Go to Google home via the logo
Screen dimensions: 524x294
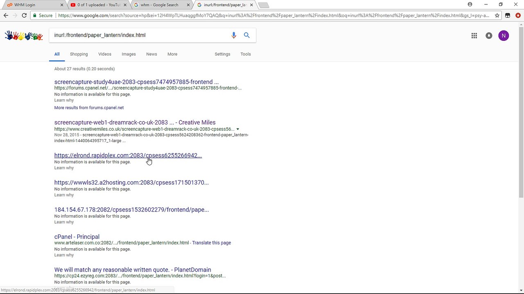pos(24,36)
